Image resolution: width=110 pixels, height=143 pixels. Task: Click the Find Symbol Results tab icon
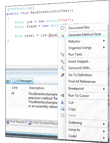(31, 123)
